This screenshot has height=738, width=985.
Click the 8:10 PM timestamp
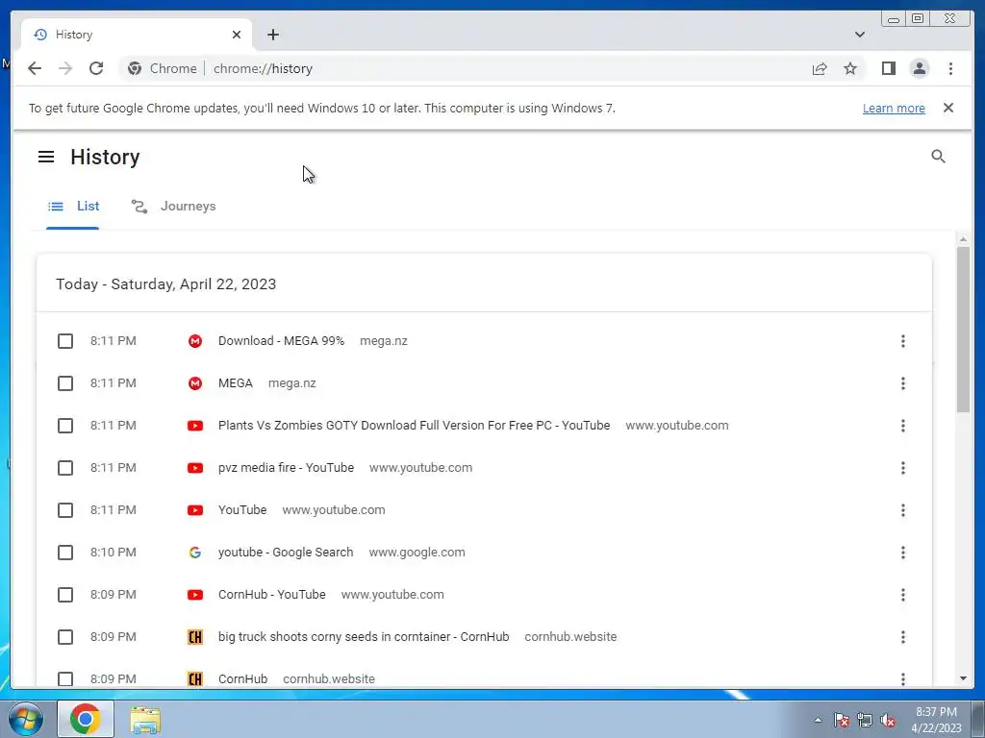tap(114, 553)
